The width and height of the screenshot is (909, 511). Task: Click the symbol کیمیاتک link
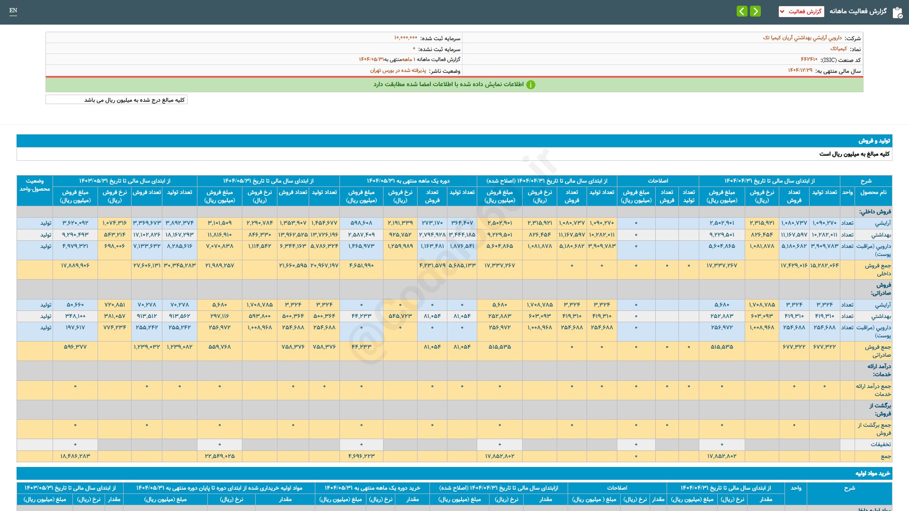(838, 49)
